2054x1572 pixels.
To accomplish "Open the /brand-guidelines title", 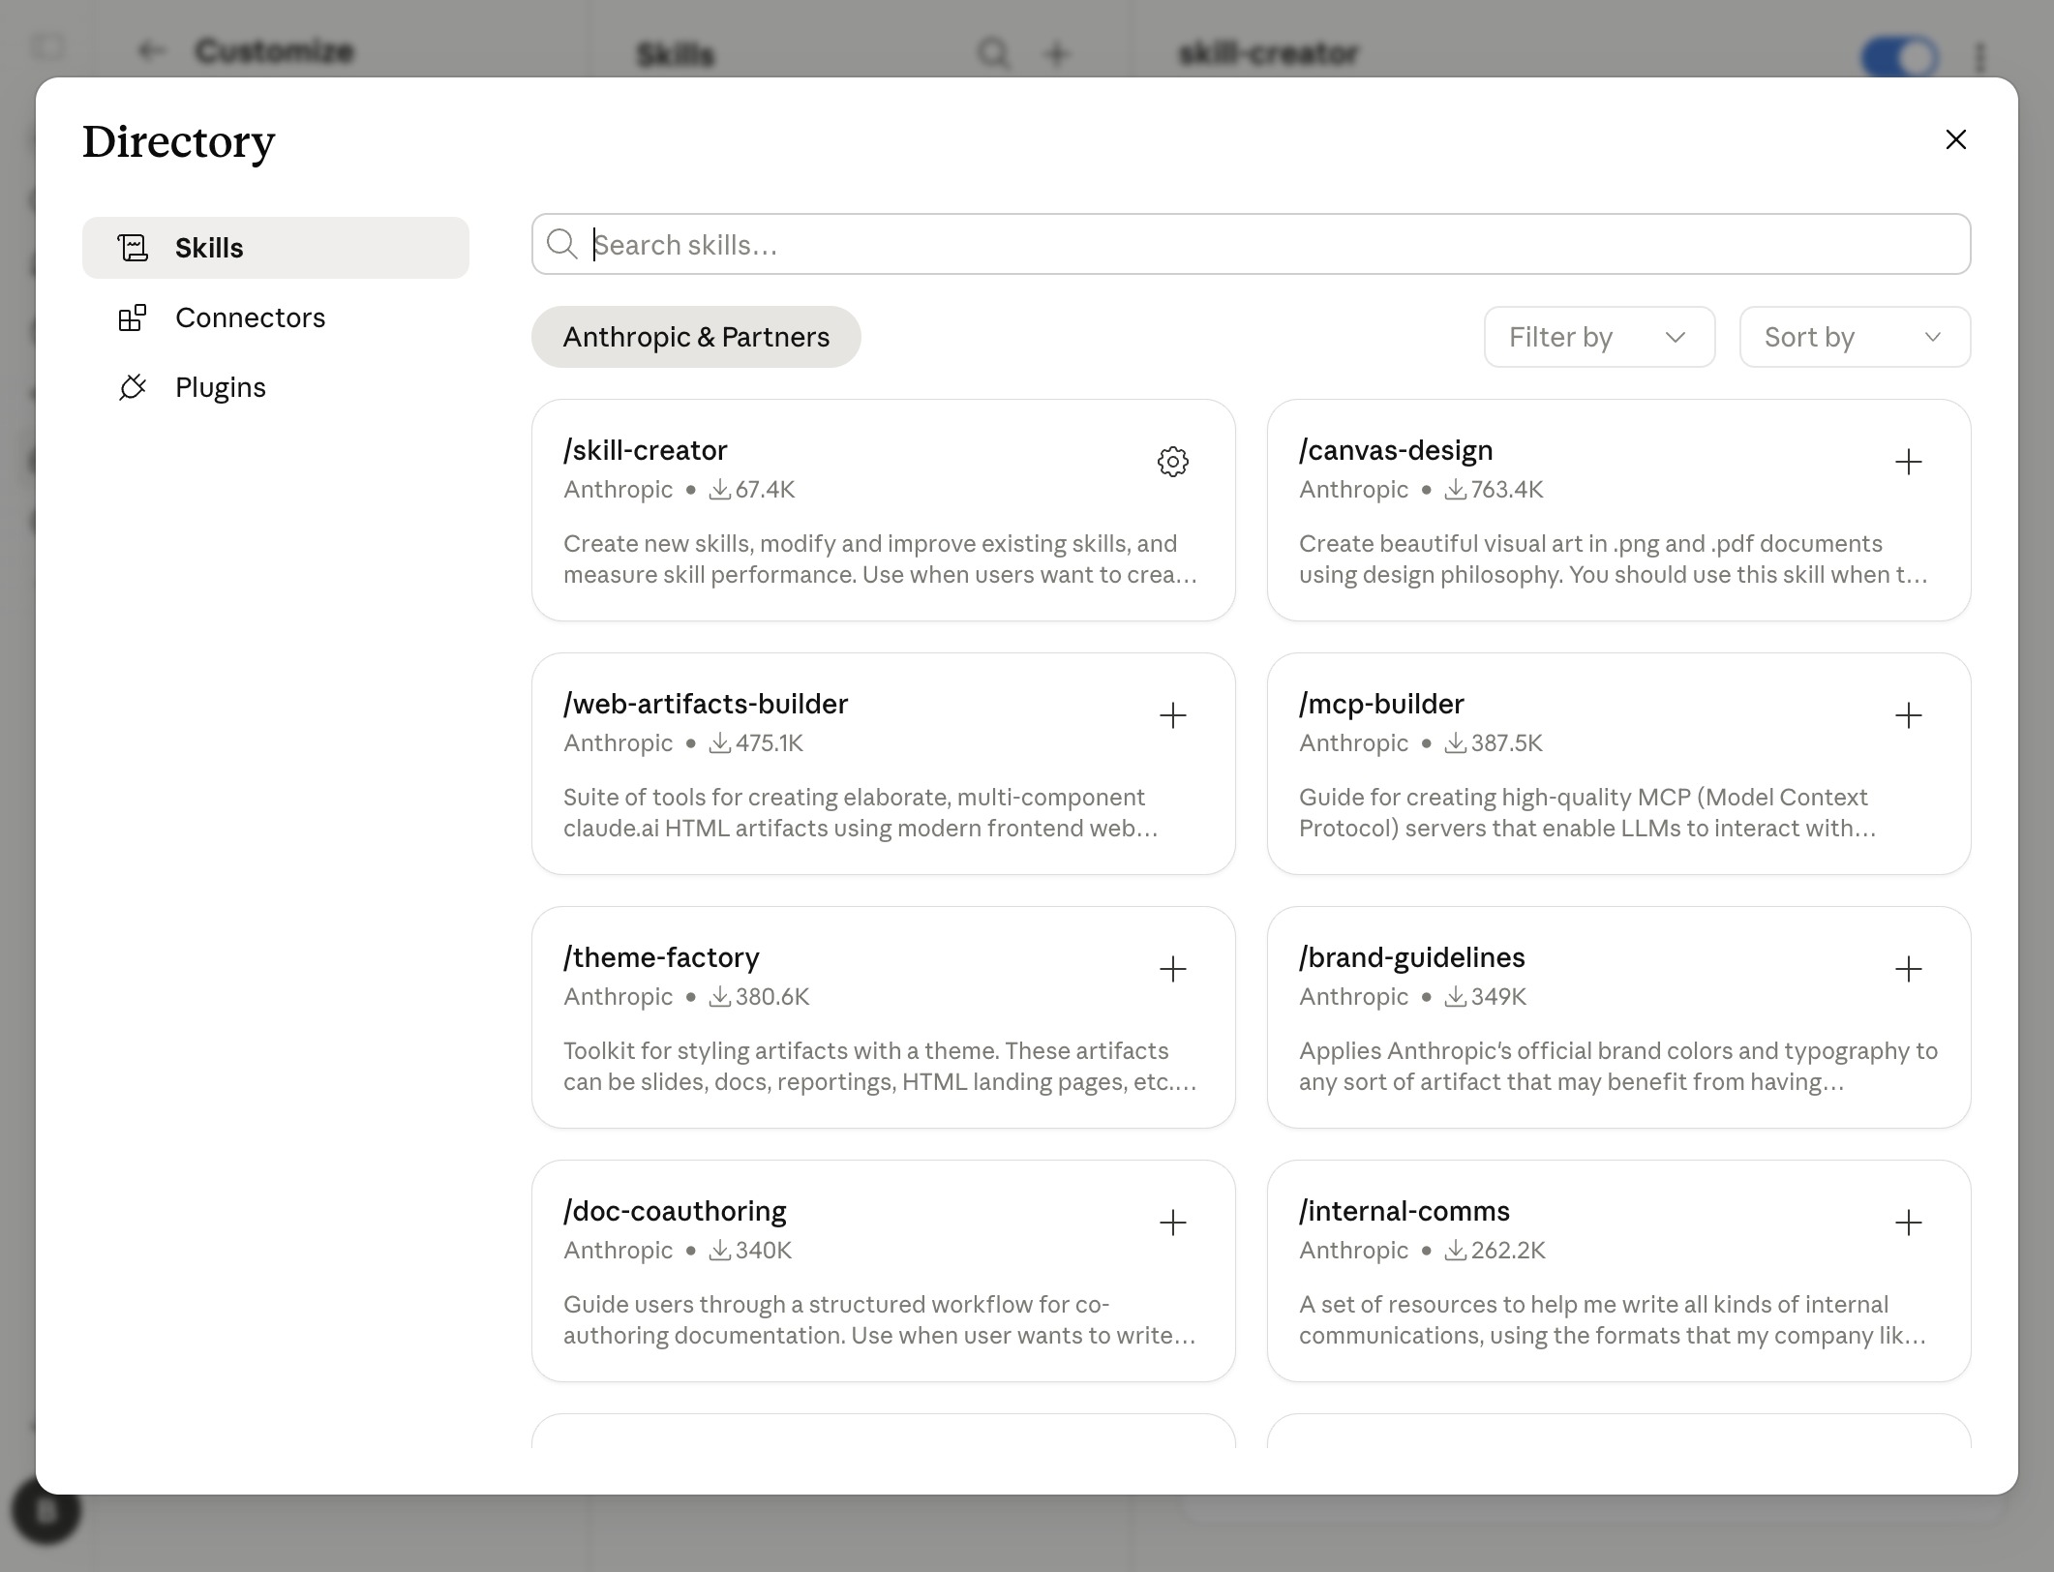I will [x=1412, y=957].
